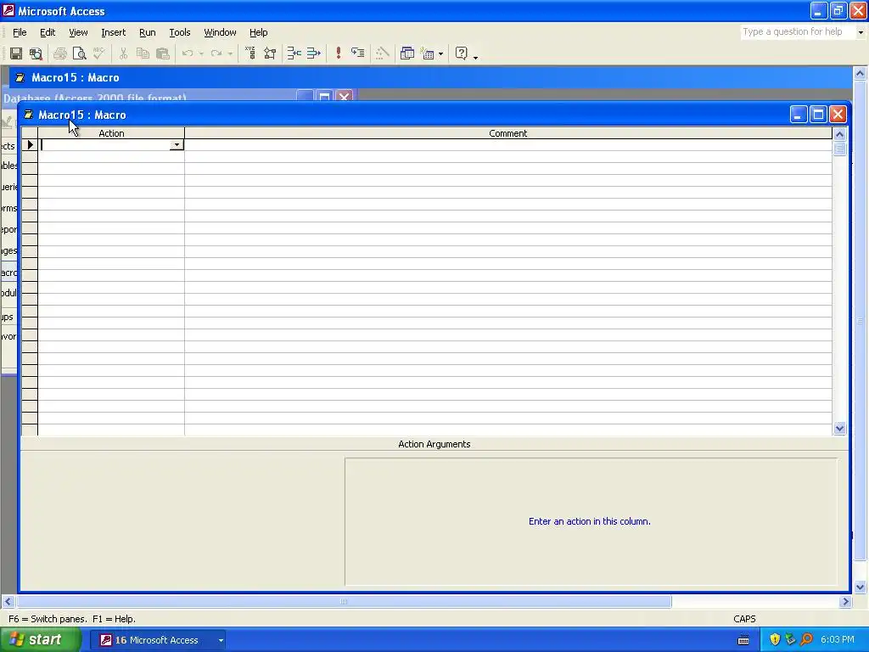Save the macro with the floppy disk icon
Image resolution: width=869 pixels, height=652 pixels.
pos(16,53)
